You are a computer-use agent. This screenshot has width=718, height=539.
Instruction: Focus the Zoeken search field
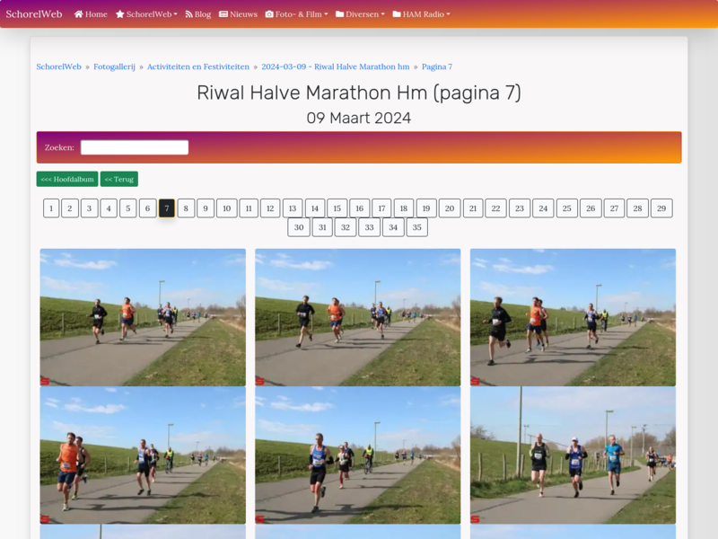click(135, 147)
